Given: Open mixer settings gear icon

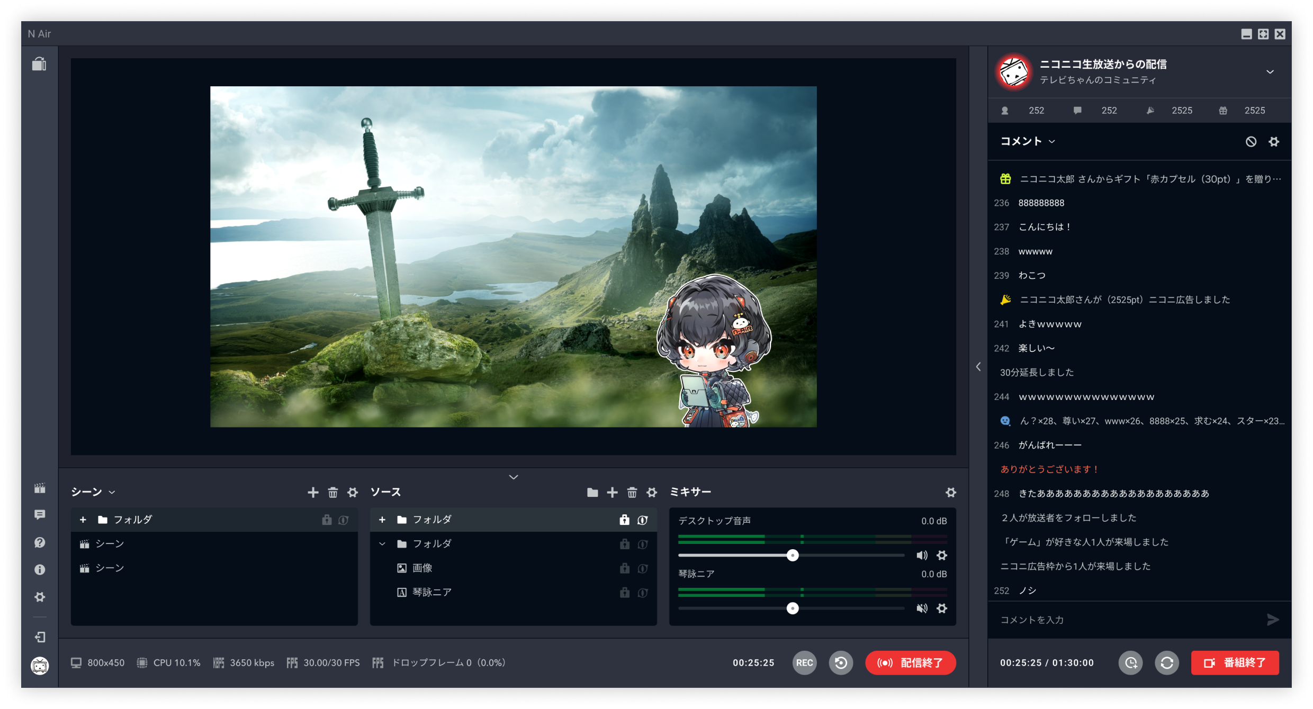Looking at the screenshot, I should point(951,493).
